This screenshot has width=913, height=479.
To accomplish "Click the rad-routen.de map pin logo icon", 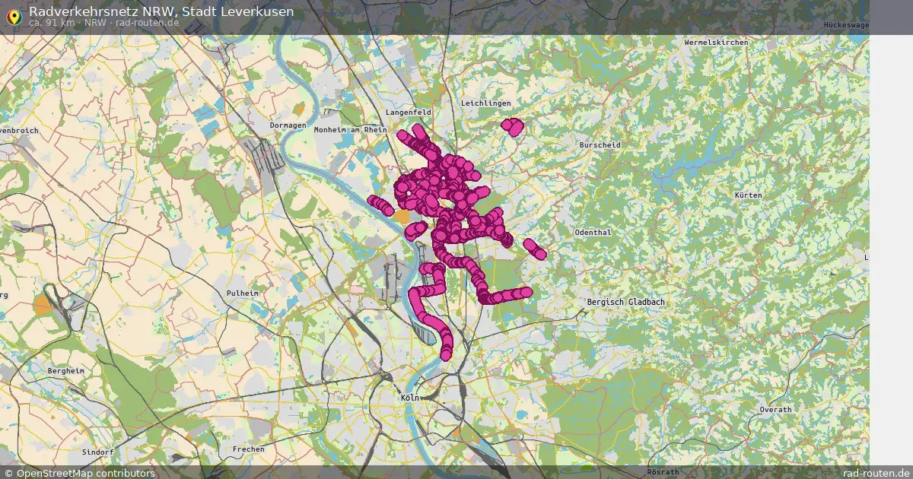I will tap(13, 17).
